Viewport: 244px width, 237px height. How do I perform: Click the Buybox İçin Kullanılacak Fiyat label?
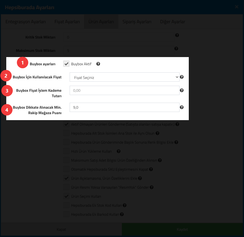(x=37, y=77)
